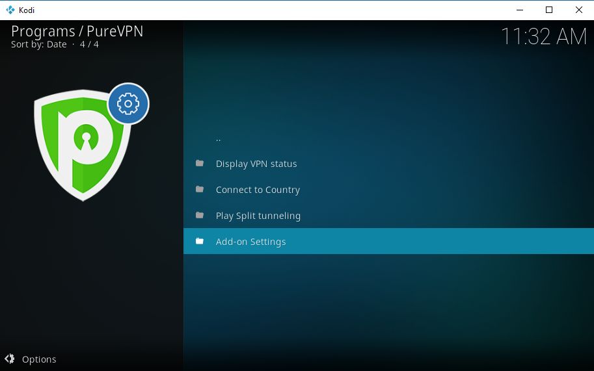Click the blue gear badge on PureVPN logo

point(128,103)
